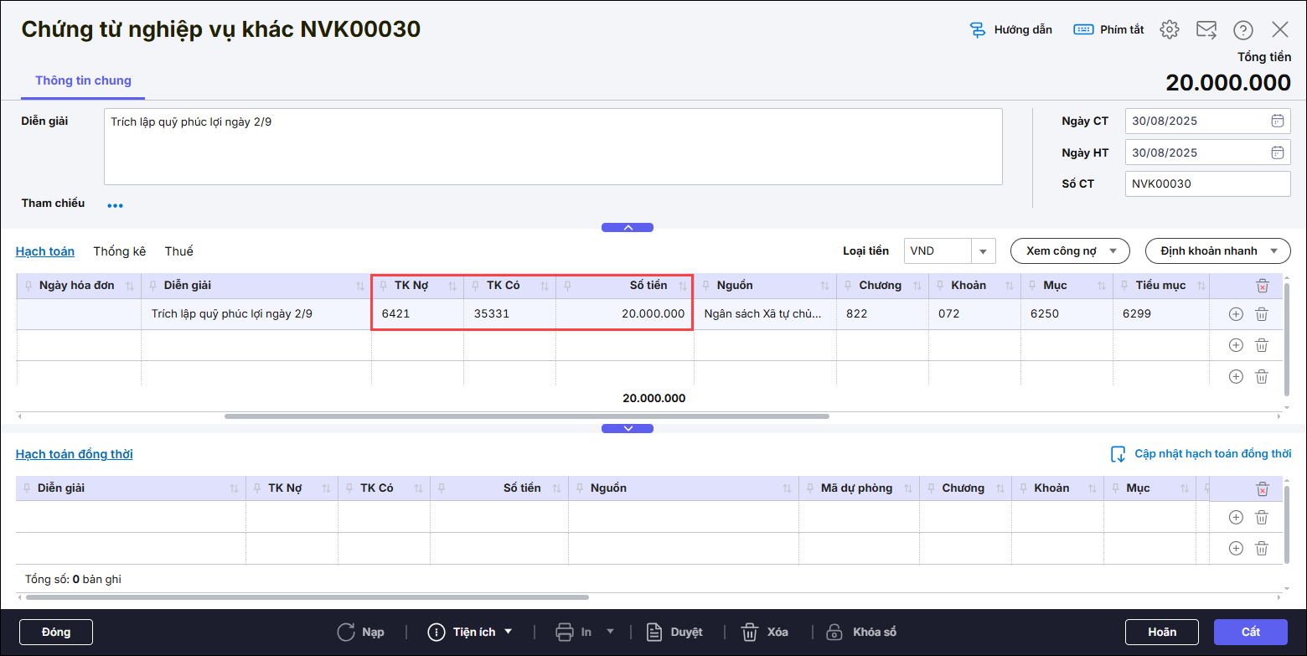Collapse the general info panel chevron

click(627, 227)
